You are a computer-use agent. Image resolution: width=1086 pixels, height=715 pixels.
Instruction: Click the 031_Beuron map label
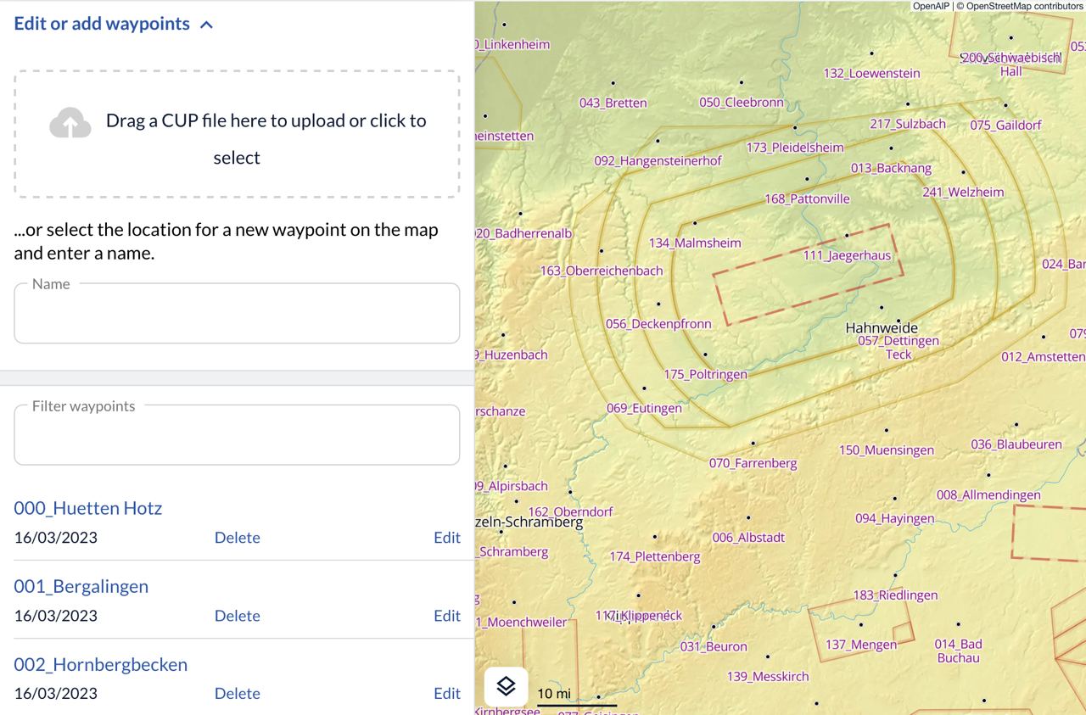click(x=714, y=647)
